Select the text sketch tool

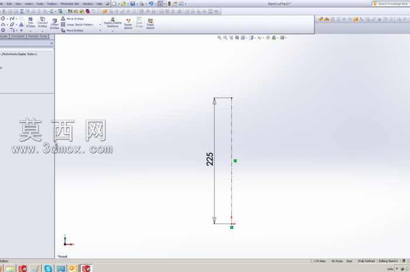[22, 25]
